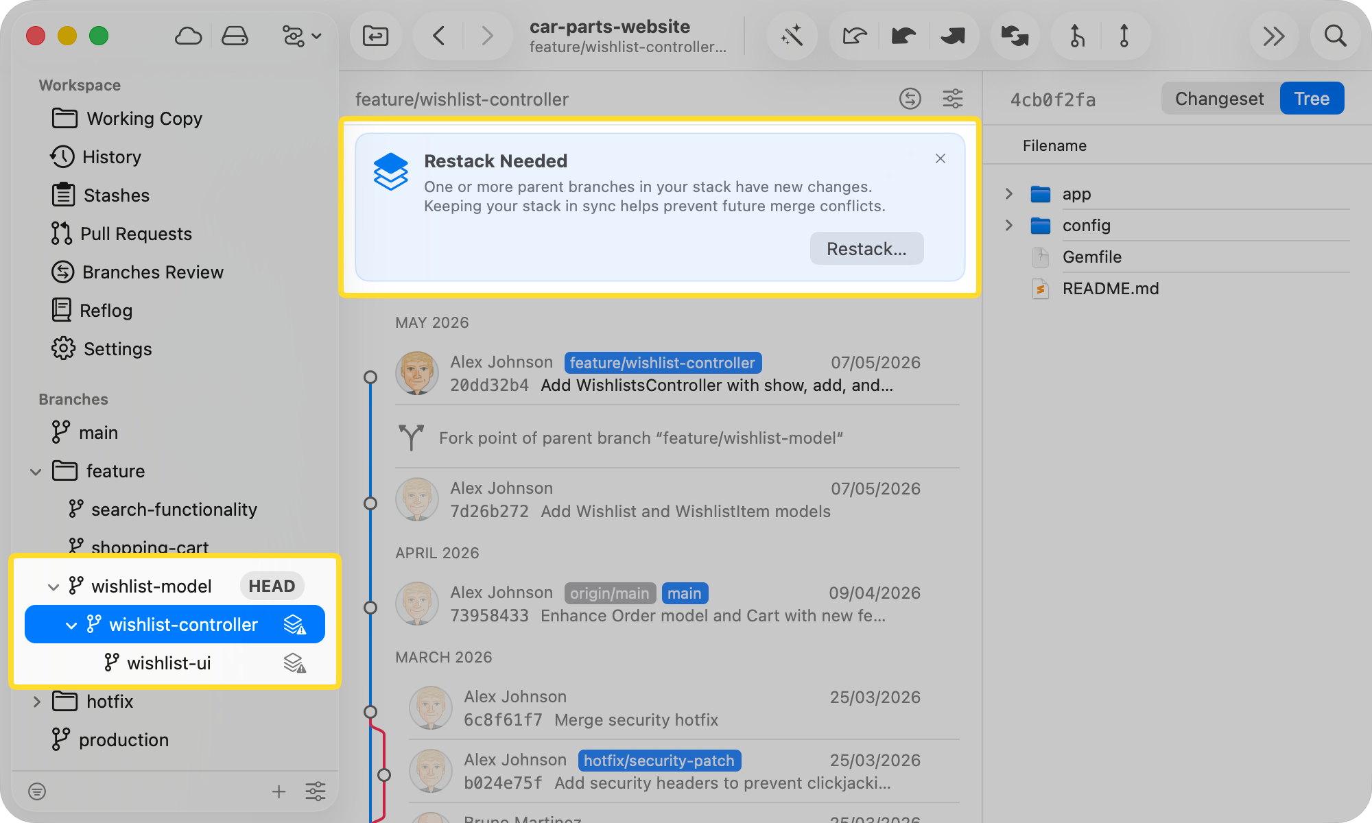Switch to the Changeset view

[1219, 99]
